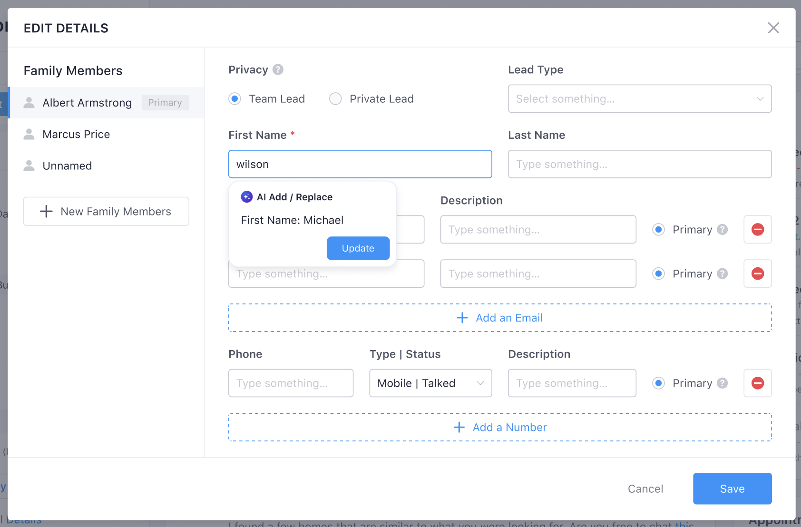The height and width of the screenshot is (527, 801).
Task: Click the 'Lead Type' label
Action: click(536, 70)
